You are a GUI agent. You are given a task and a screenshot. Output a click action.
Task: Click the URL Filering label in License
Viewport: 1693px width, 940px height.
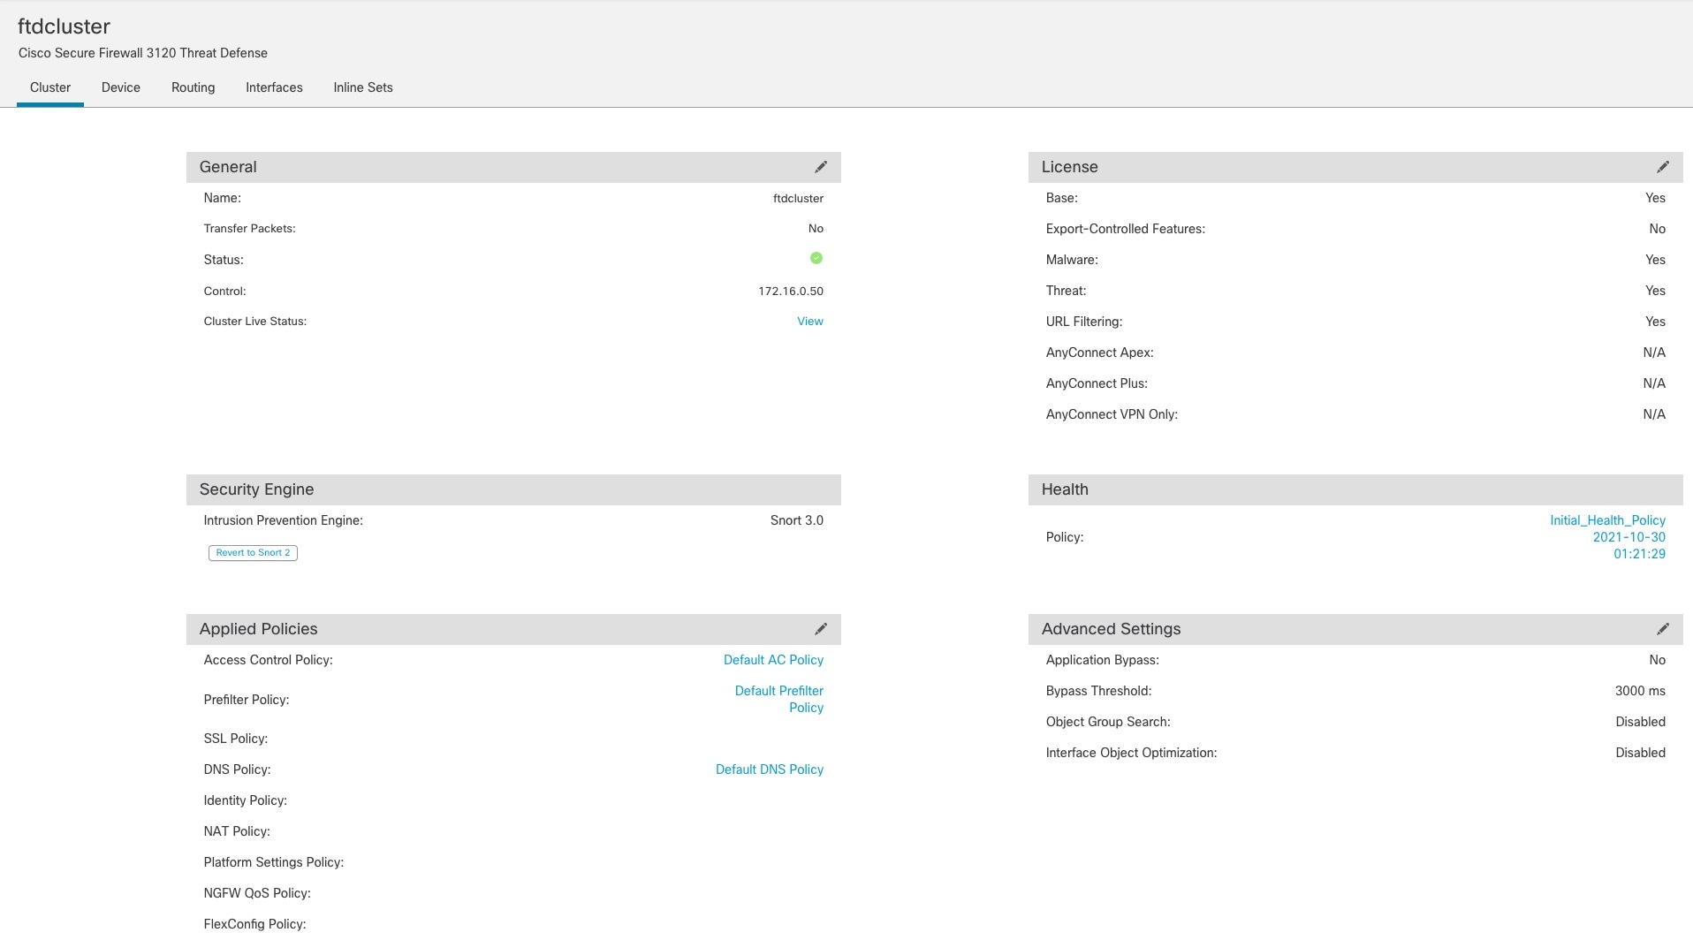[1083, 322]
